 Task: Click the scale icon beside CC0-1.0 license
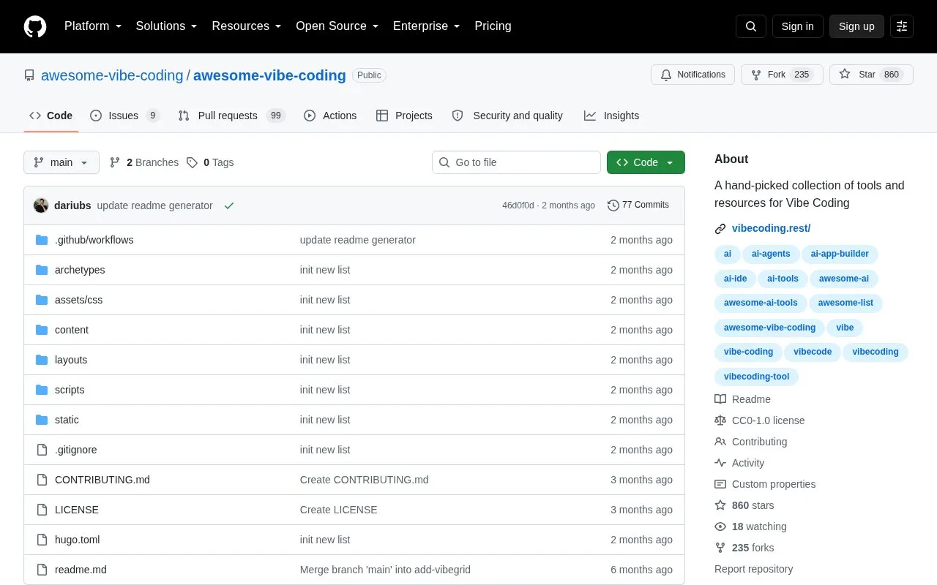(x=720, y=420)
